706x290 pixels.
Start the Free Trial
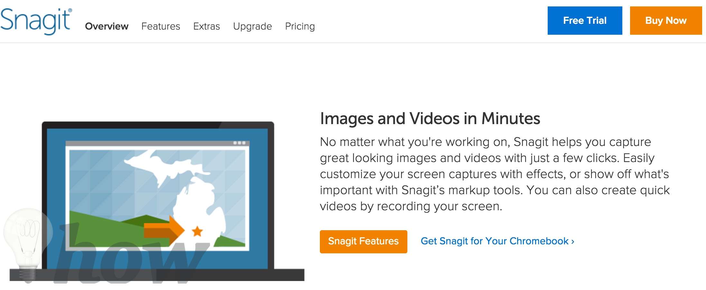pos(585,21)
